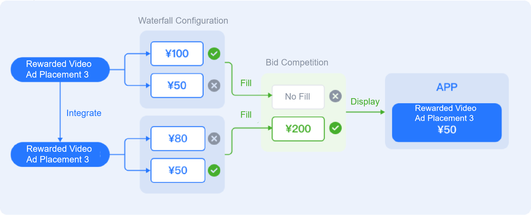
Task: Select the bottom ¥50 price box
Action: 178,170
